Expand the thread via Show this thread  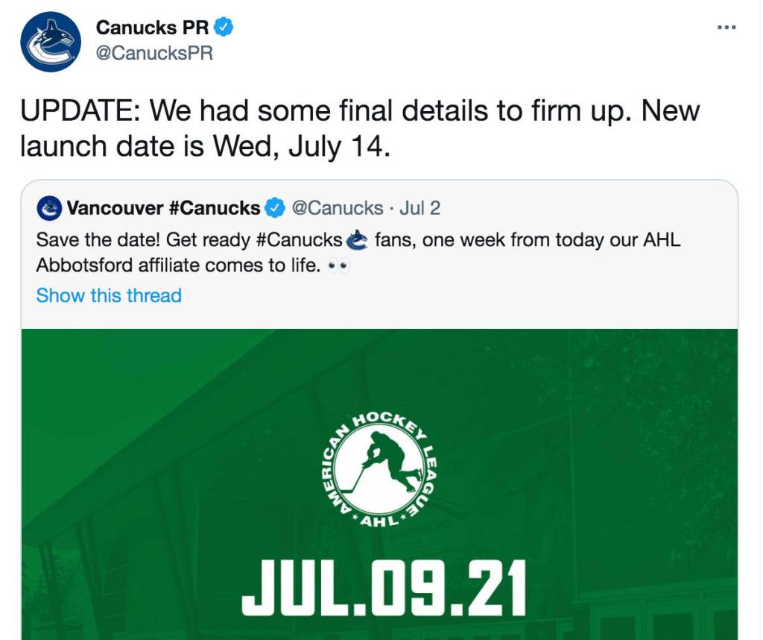(109, 295)
